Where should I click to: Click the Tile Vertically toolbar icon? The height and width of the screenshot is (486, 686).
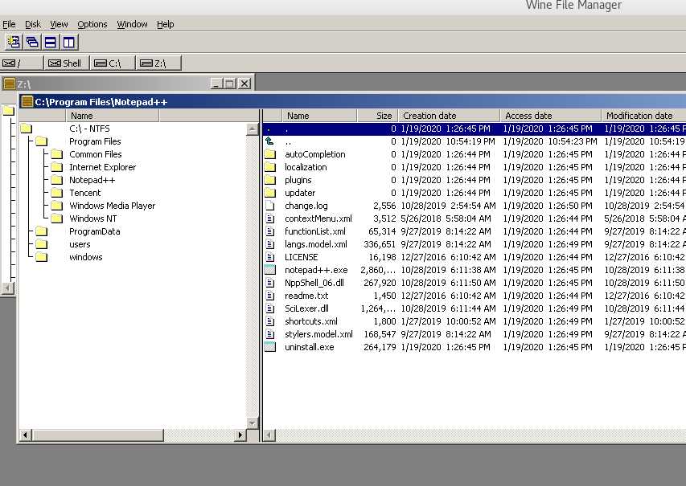pyautogui.click(x=69, y=43)
